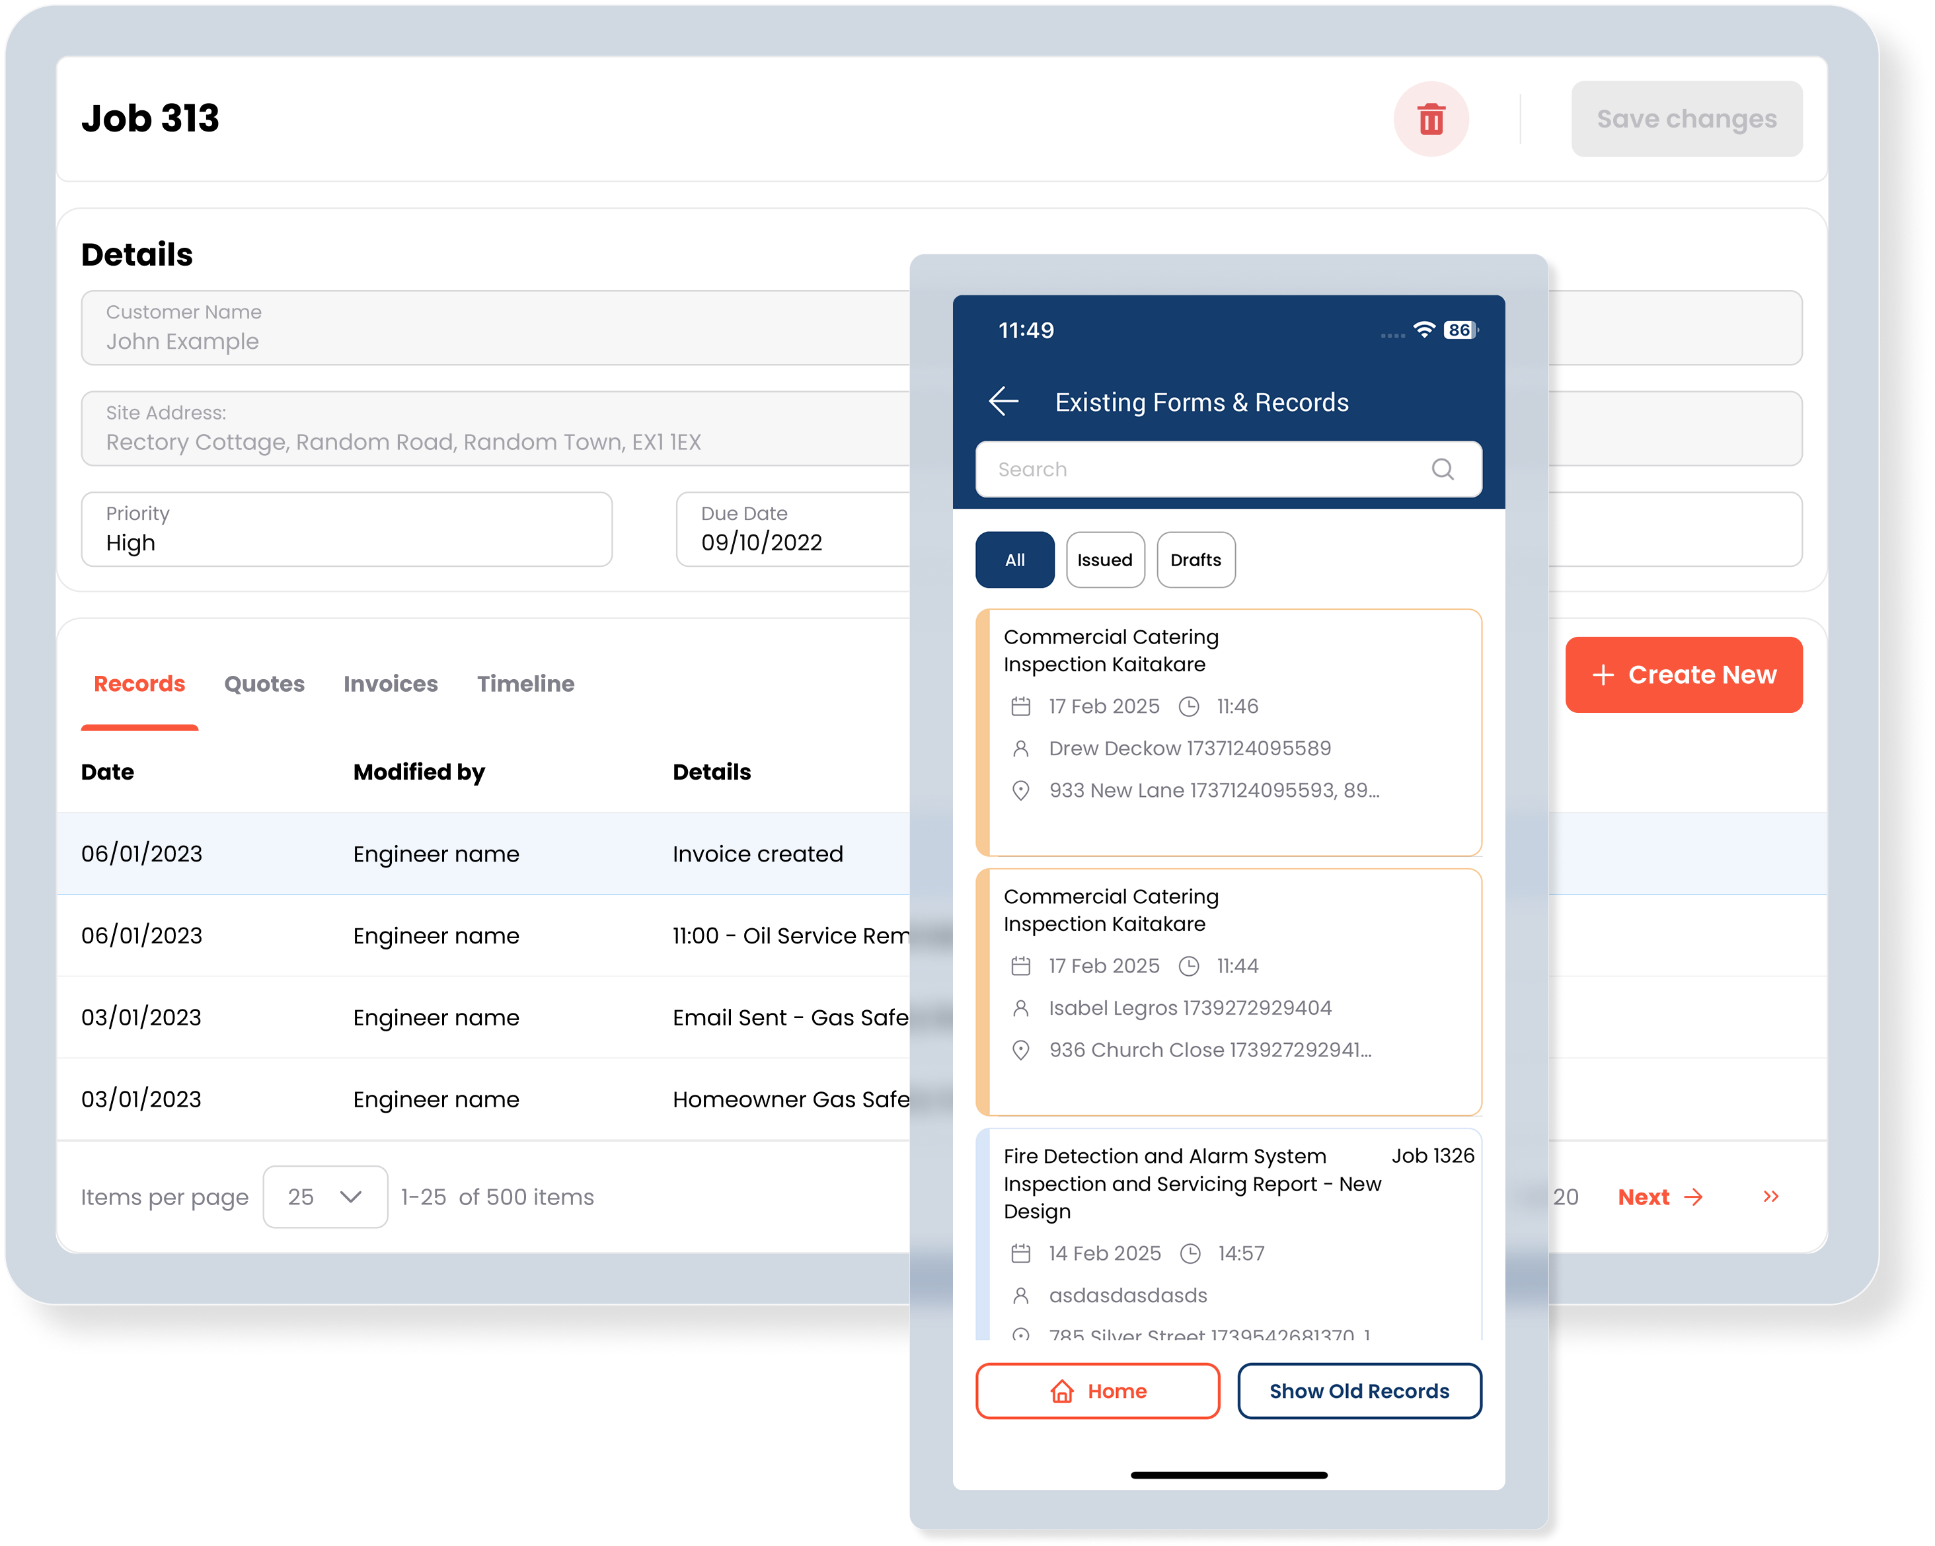1935x1546 pixels.
Task: Tap the calendar icon beside 17 Feb 2025
Action: [1020, 706]
